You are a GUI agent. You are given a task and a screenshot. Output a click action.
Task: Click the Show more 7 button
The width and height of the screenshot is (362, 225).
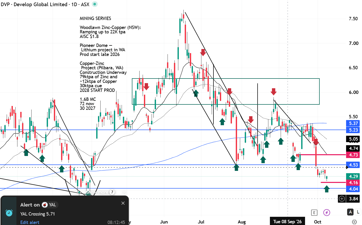tap(100, 192)
